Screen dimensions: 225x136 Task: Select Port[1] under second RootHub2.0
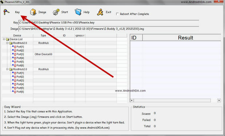click(20, 73)
